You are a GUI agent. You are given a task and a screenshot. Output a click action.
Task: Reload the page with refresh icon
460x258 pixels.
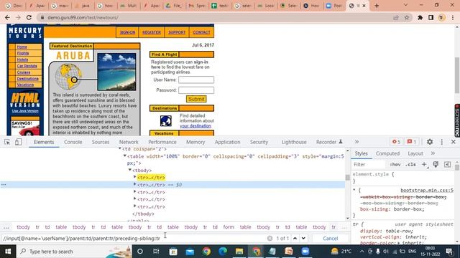(29, 17)
